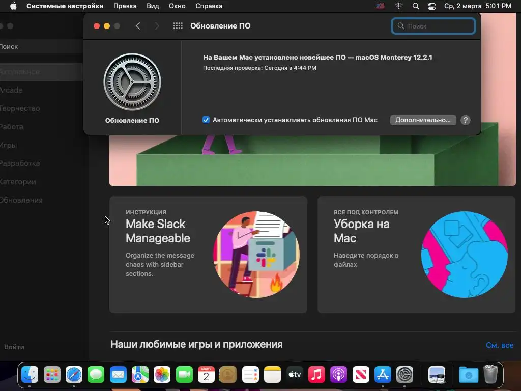Open Photos from the Dock
Viewport: 521px width, 391px height.
(162, 375)
